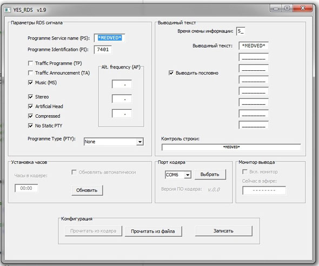Image resolution: width=319 pixels, height=266 pixels.
Task: Toggle the Artificial Head checkbox
Action: (x=30, y=106)
